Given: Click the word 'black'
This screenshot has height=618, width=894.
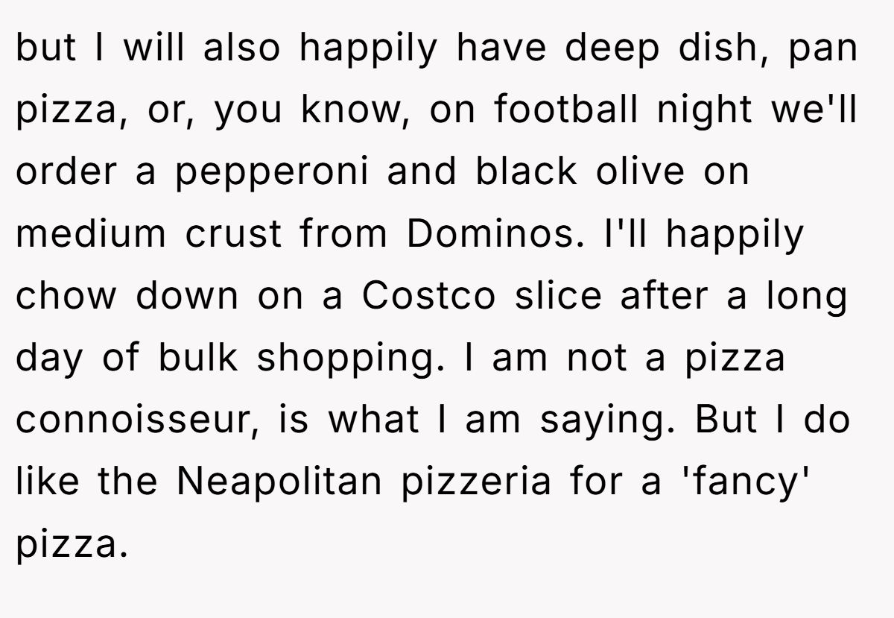Looking at the screenshot, I should tap(525, 172).
